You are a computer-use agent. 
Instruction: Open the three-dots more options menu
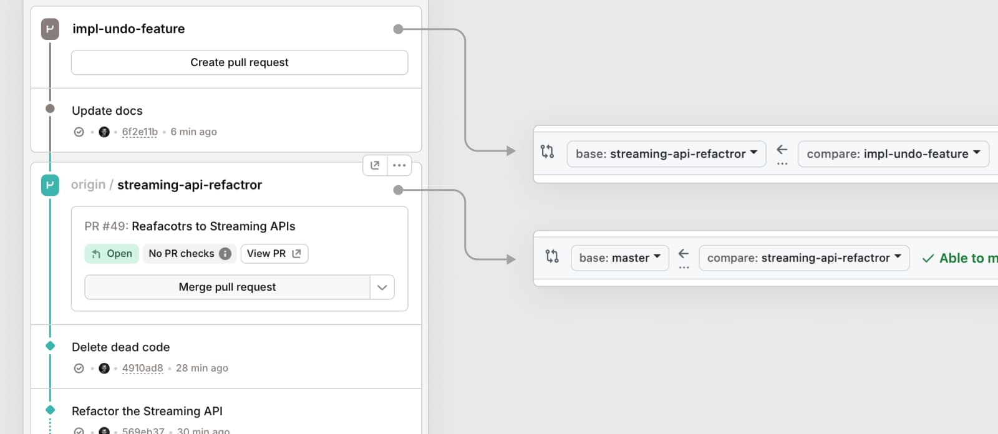(399, 165)
